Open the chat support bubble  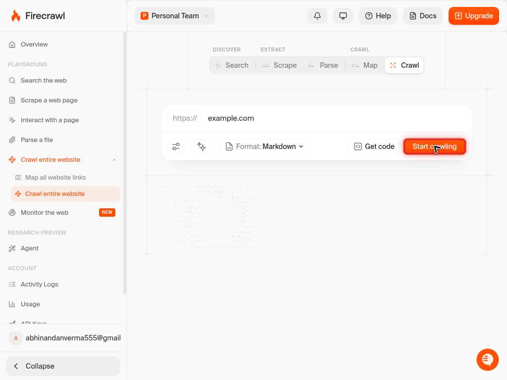coord(488,360)
